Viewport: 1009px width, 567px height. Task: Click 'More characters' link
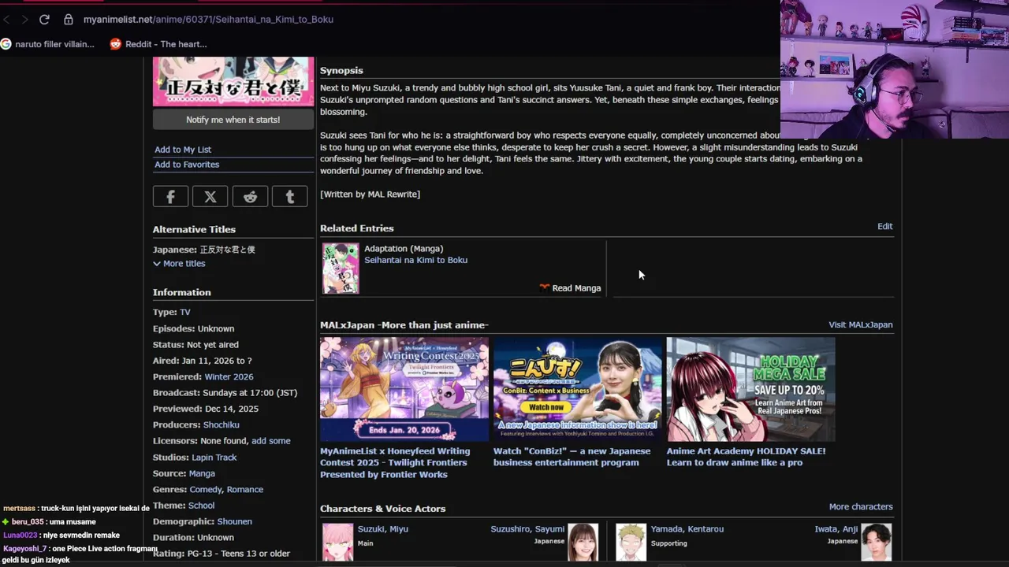tap(861, 506)
